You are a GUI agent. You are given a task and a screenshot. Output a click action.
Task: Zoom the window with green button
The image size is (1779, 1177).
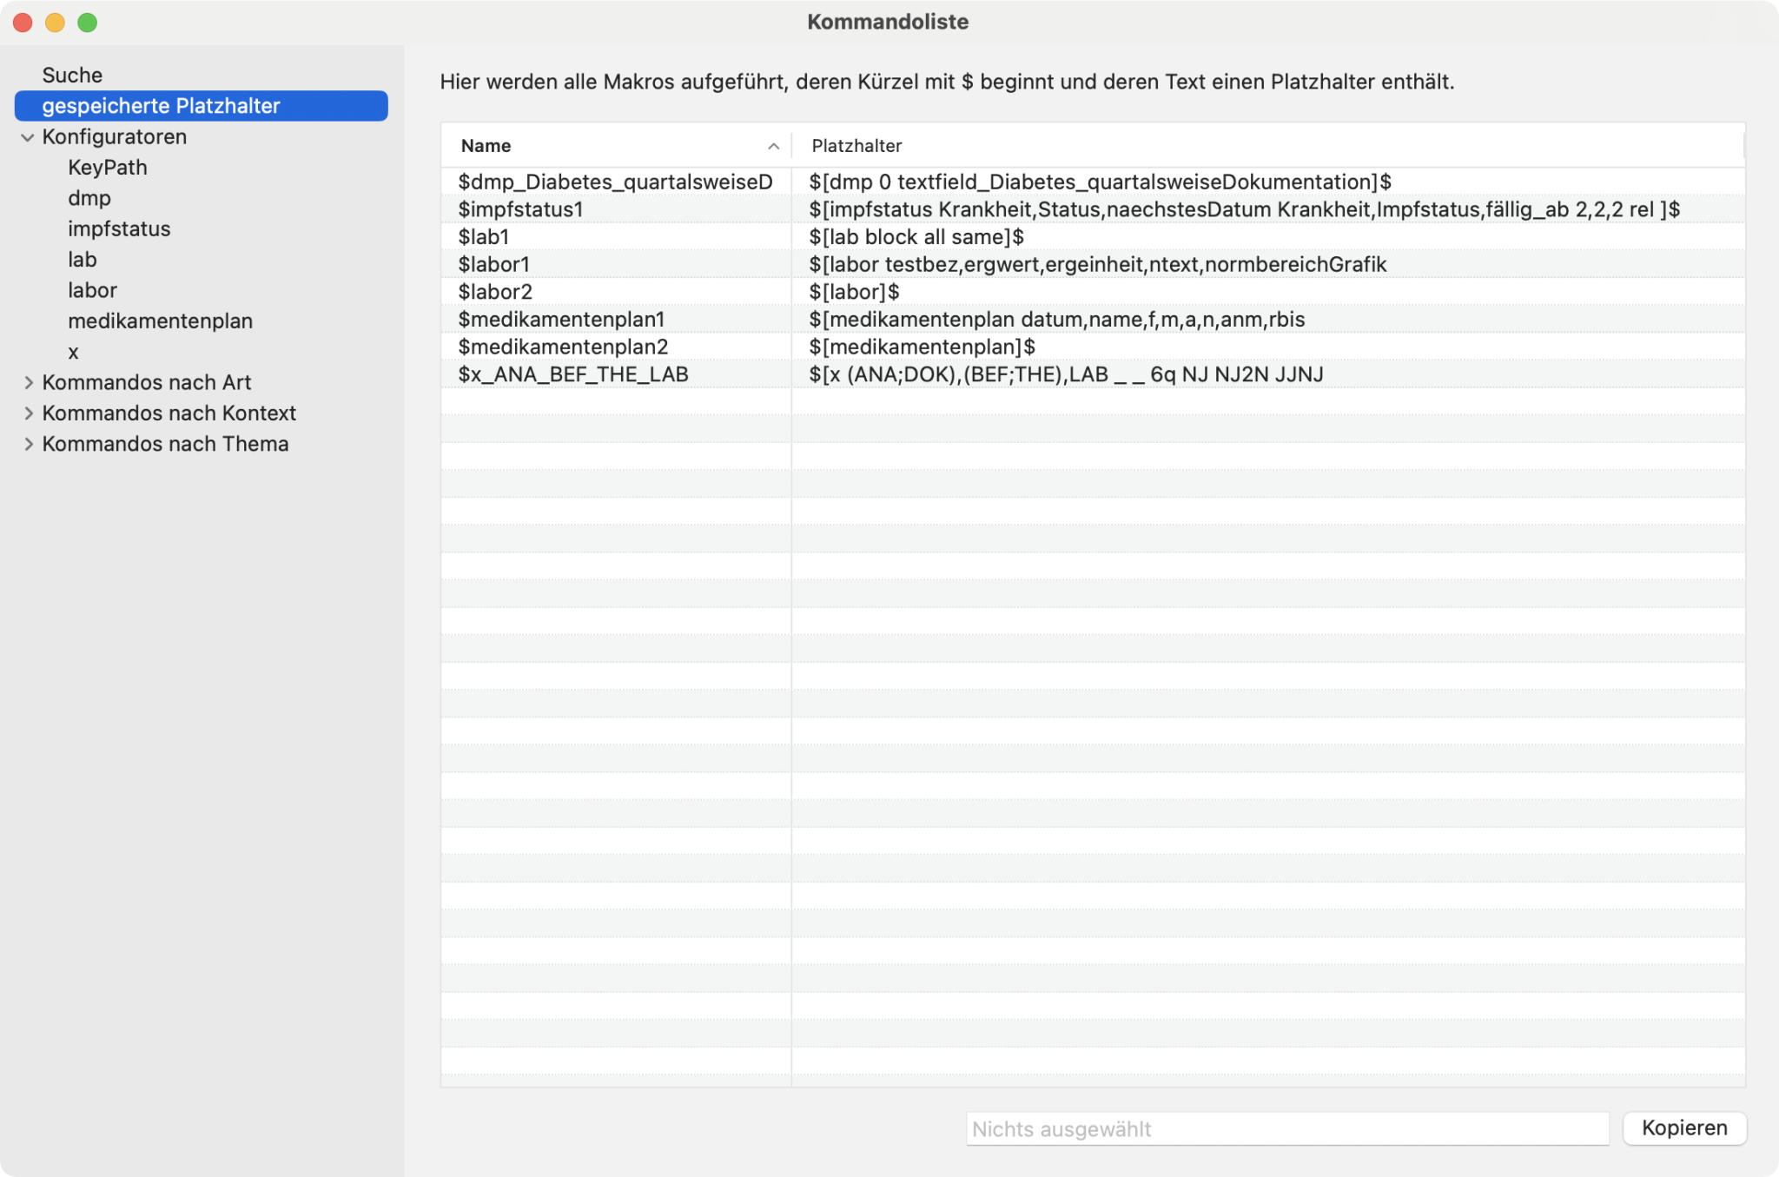click(88, 23)
